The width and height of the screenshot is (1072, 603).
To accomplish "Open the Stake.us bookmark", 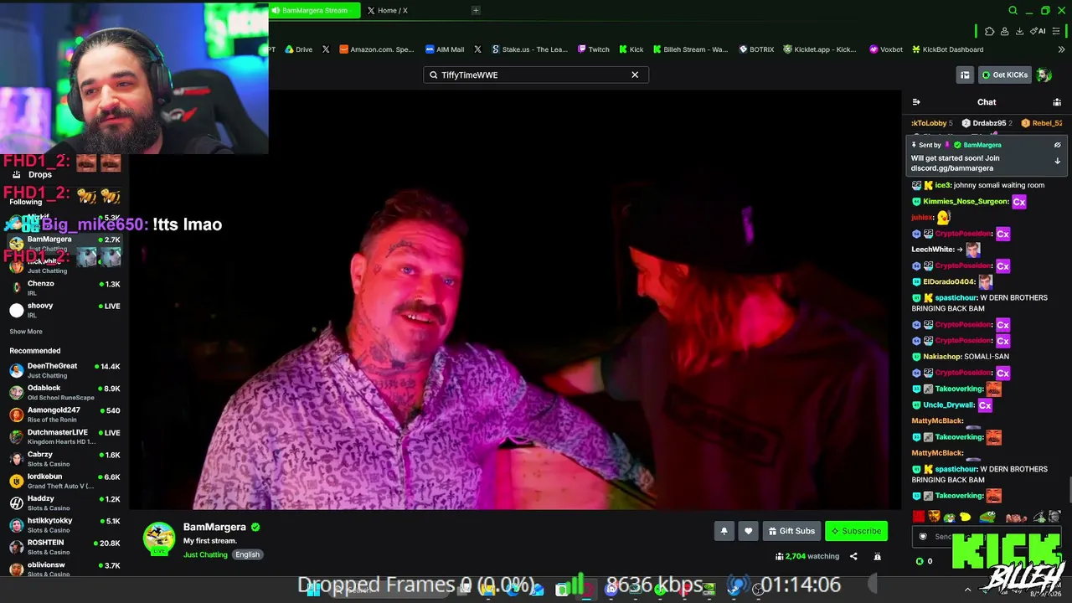I will coord(529,49).
